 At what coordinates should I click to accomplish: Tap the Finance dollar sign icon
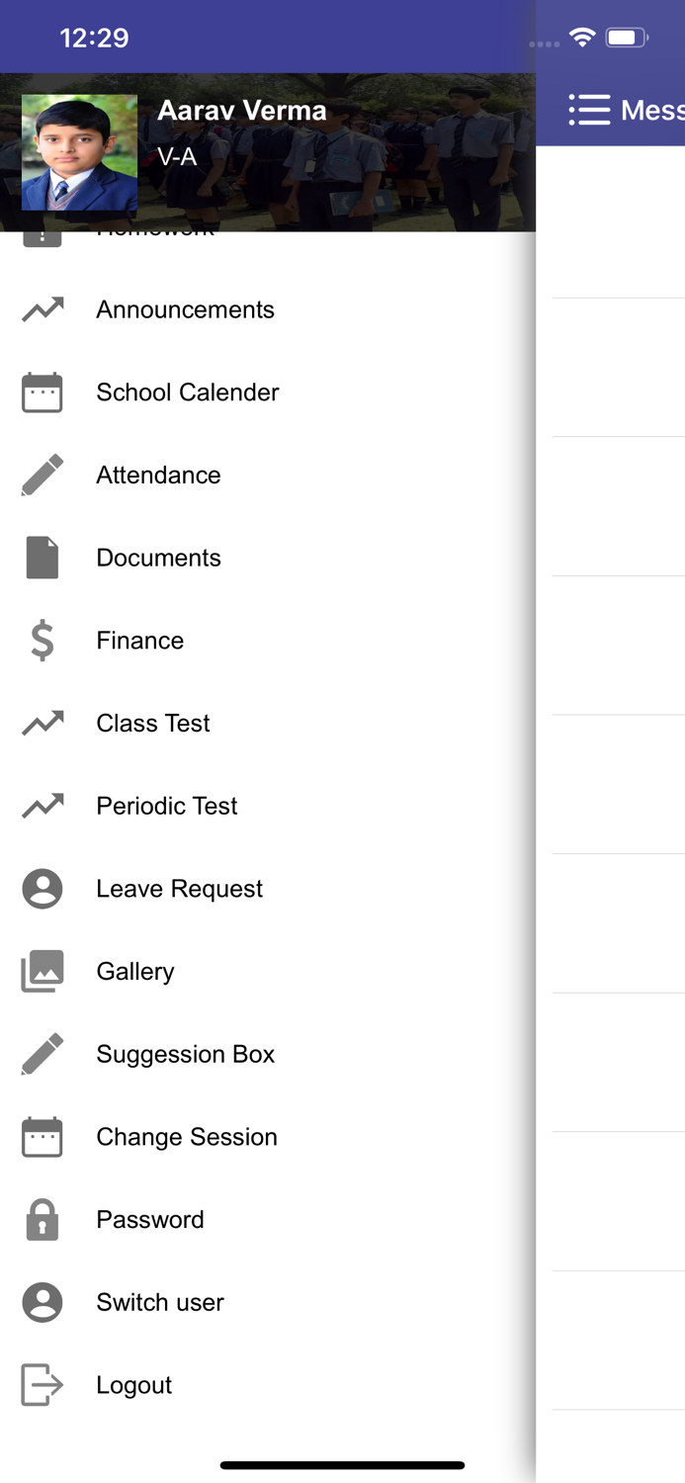pos(43,641)
